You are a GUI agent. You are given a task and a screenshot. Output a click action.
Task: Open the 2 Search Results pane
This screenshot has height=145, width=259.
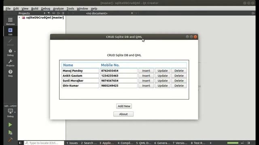pyautogui.click(x=89, y=143)
